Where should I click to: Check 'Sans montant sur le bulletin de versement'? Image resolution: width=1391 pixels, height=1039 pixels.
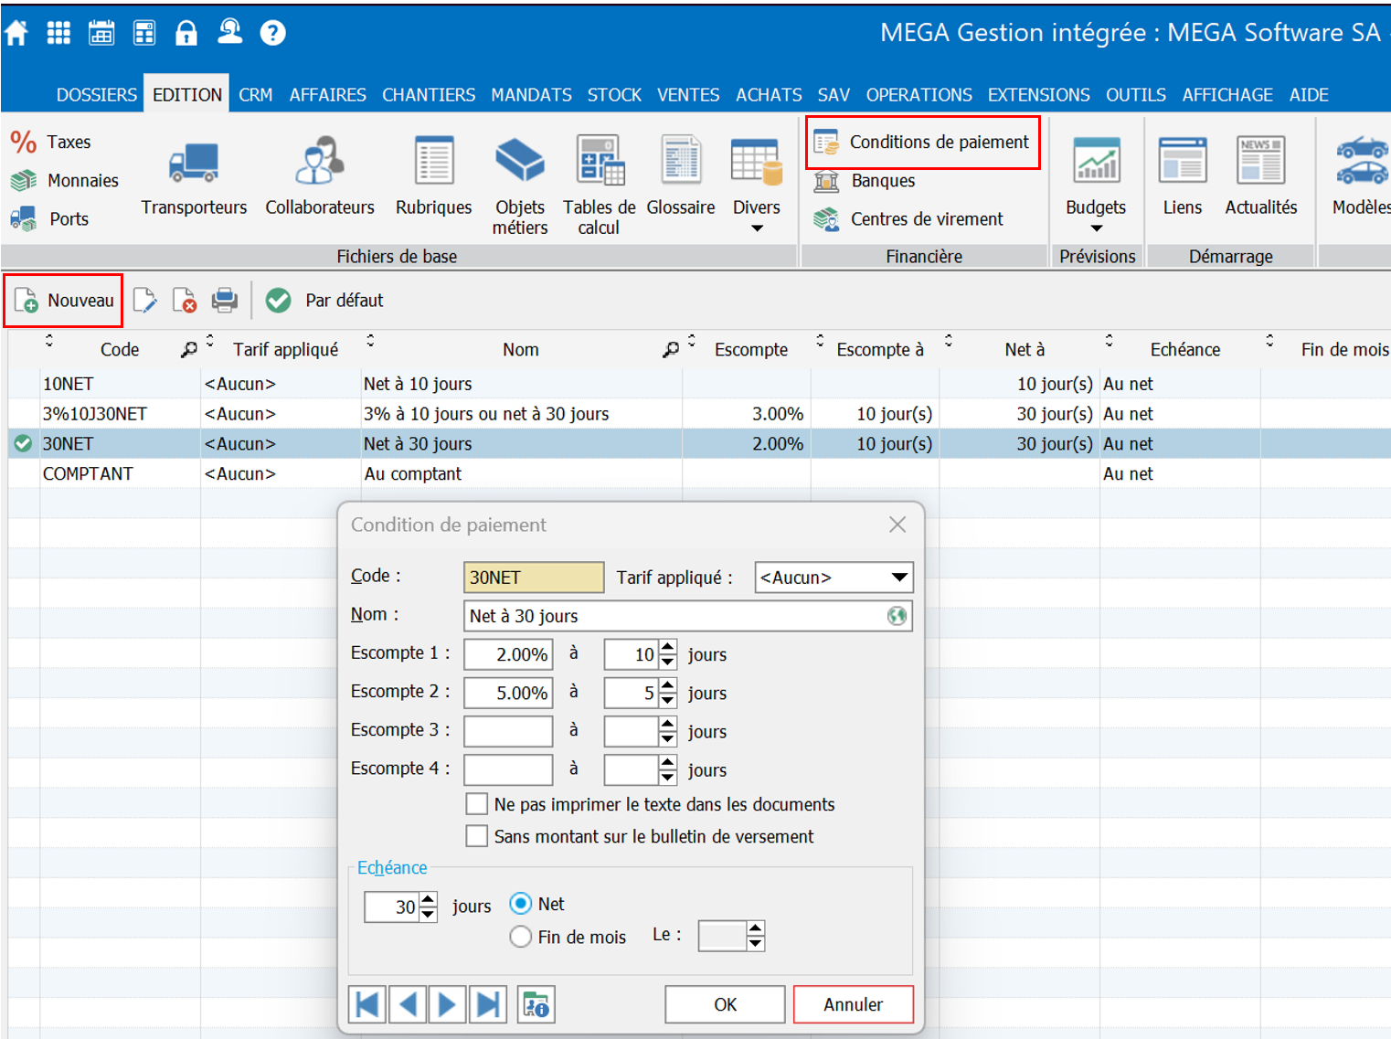pos(476,836)
